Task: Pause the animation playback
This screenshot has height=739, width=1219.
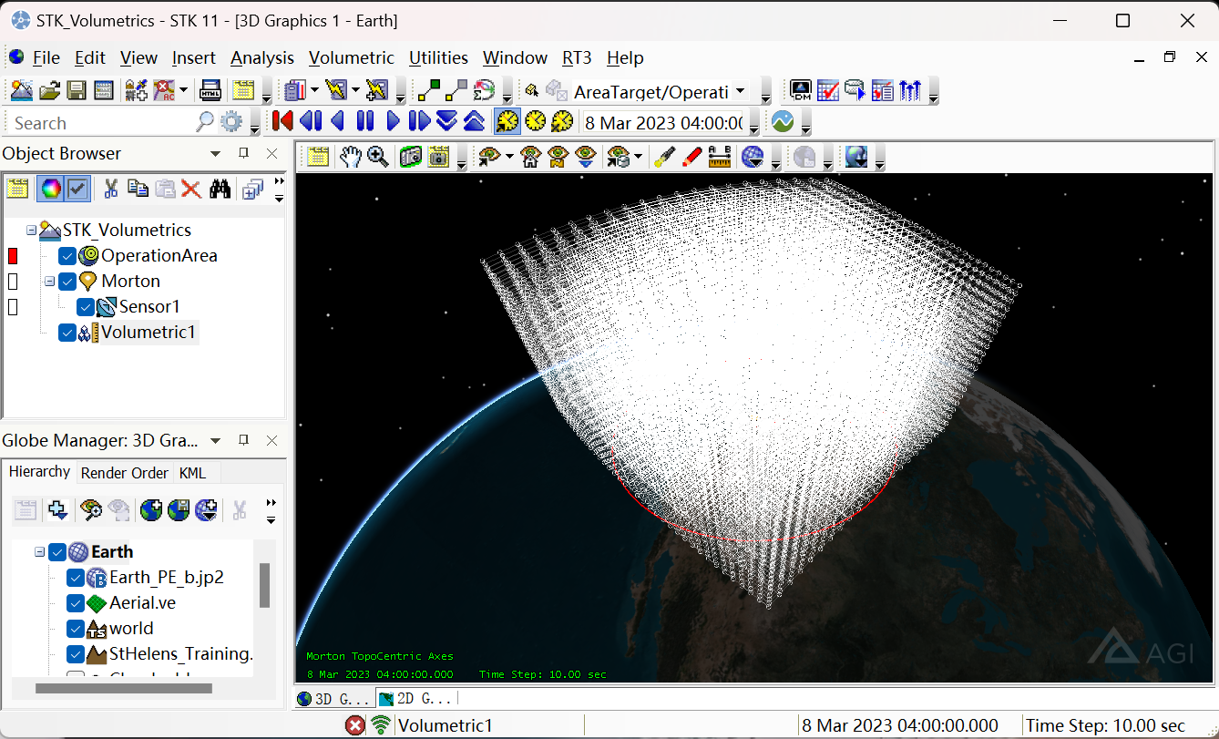Action: coord(364,120)
